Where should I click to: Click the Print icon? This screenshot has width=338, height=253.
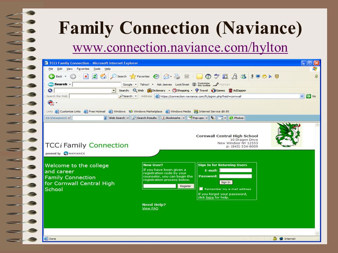pos(177,76)
